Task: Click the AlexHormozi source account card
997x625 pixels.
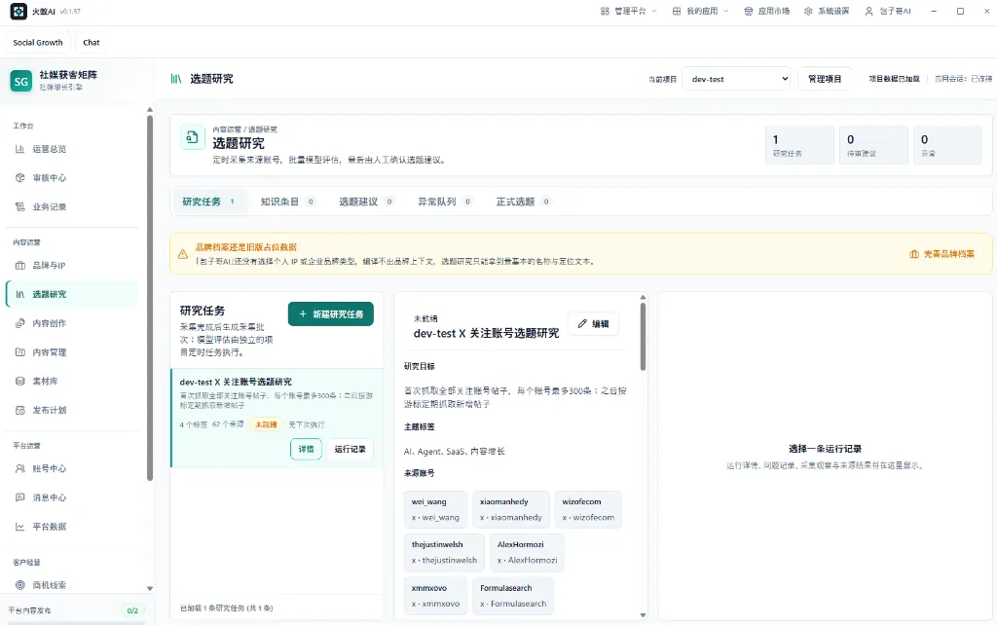Action: coord(527,553)
